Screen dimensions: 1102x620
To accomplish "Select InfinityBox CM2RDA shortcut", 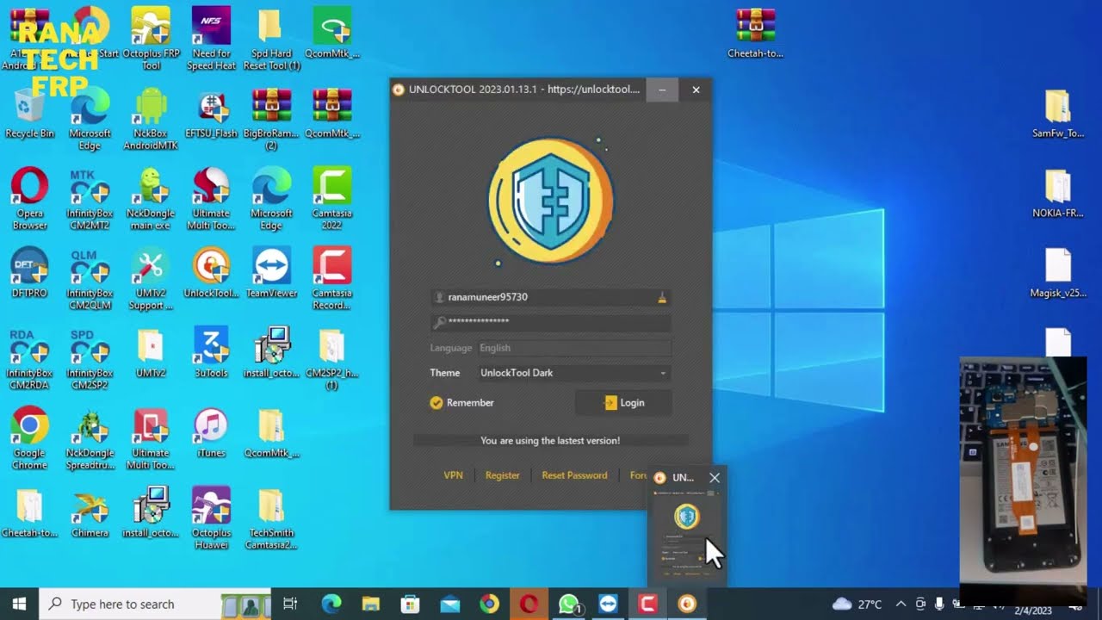I will pos(30,359).
